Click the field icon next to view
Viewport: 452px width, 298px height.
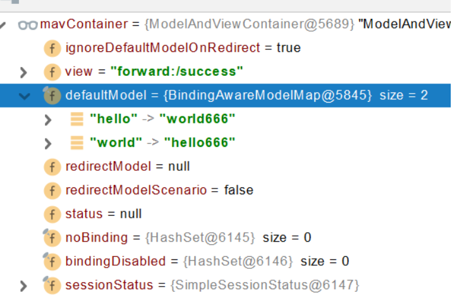pyautogui.click(x=52, y=72)
